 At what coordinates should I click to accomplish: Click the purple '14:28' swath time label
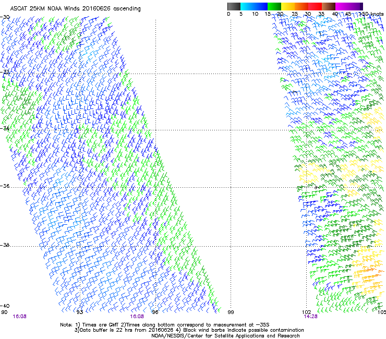pos(310,317)
